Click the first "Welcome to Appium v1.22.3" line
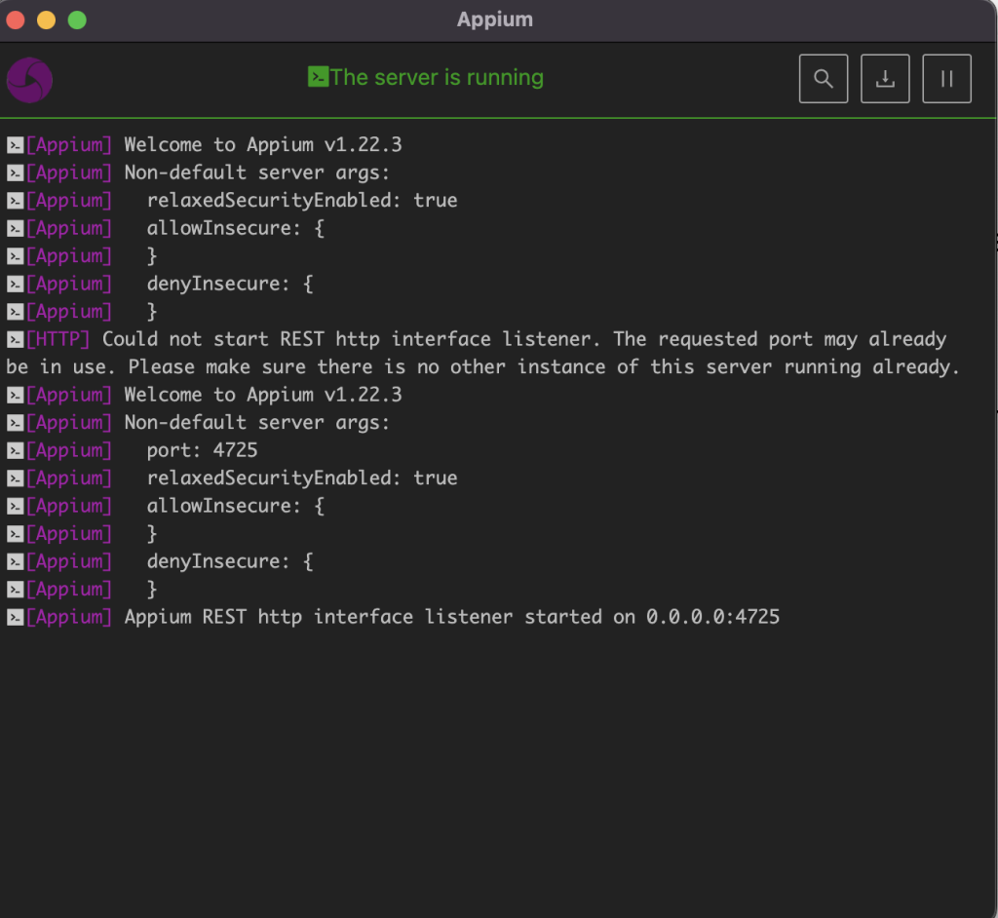The image size is (998, 918). 262,145
